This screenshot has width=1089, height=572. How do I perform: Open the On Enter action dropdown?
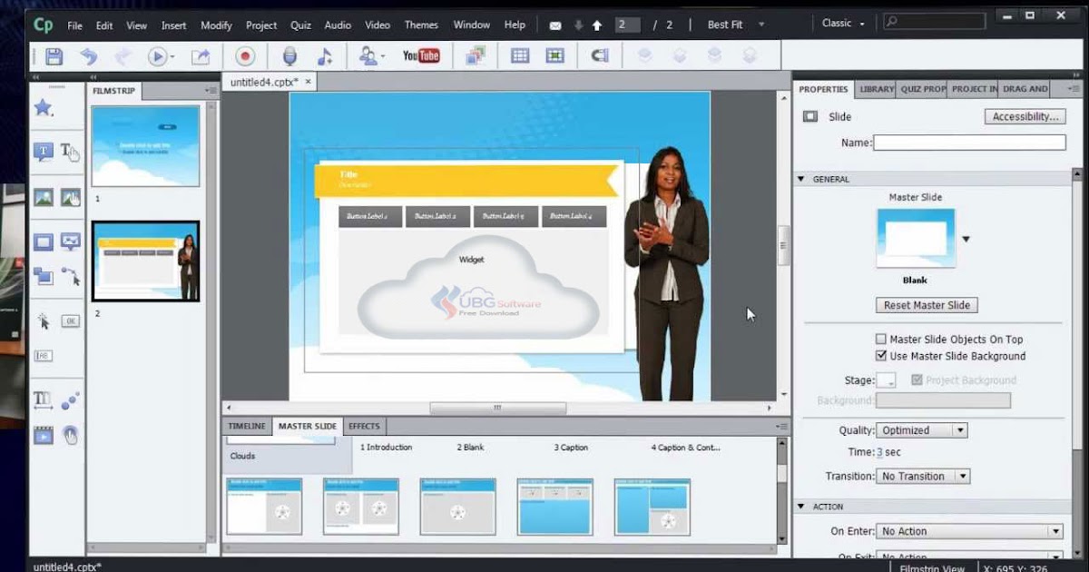(969, 531)
